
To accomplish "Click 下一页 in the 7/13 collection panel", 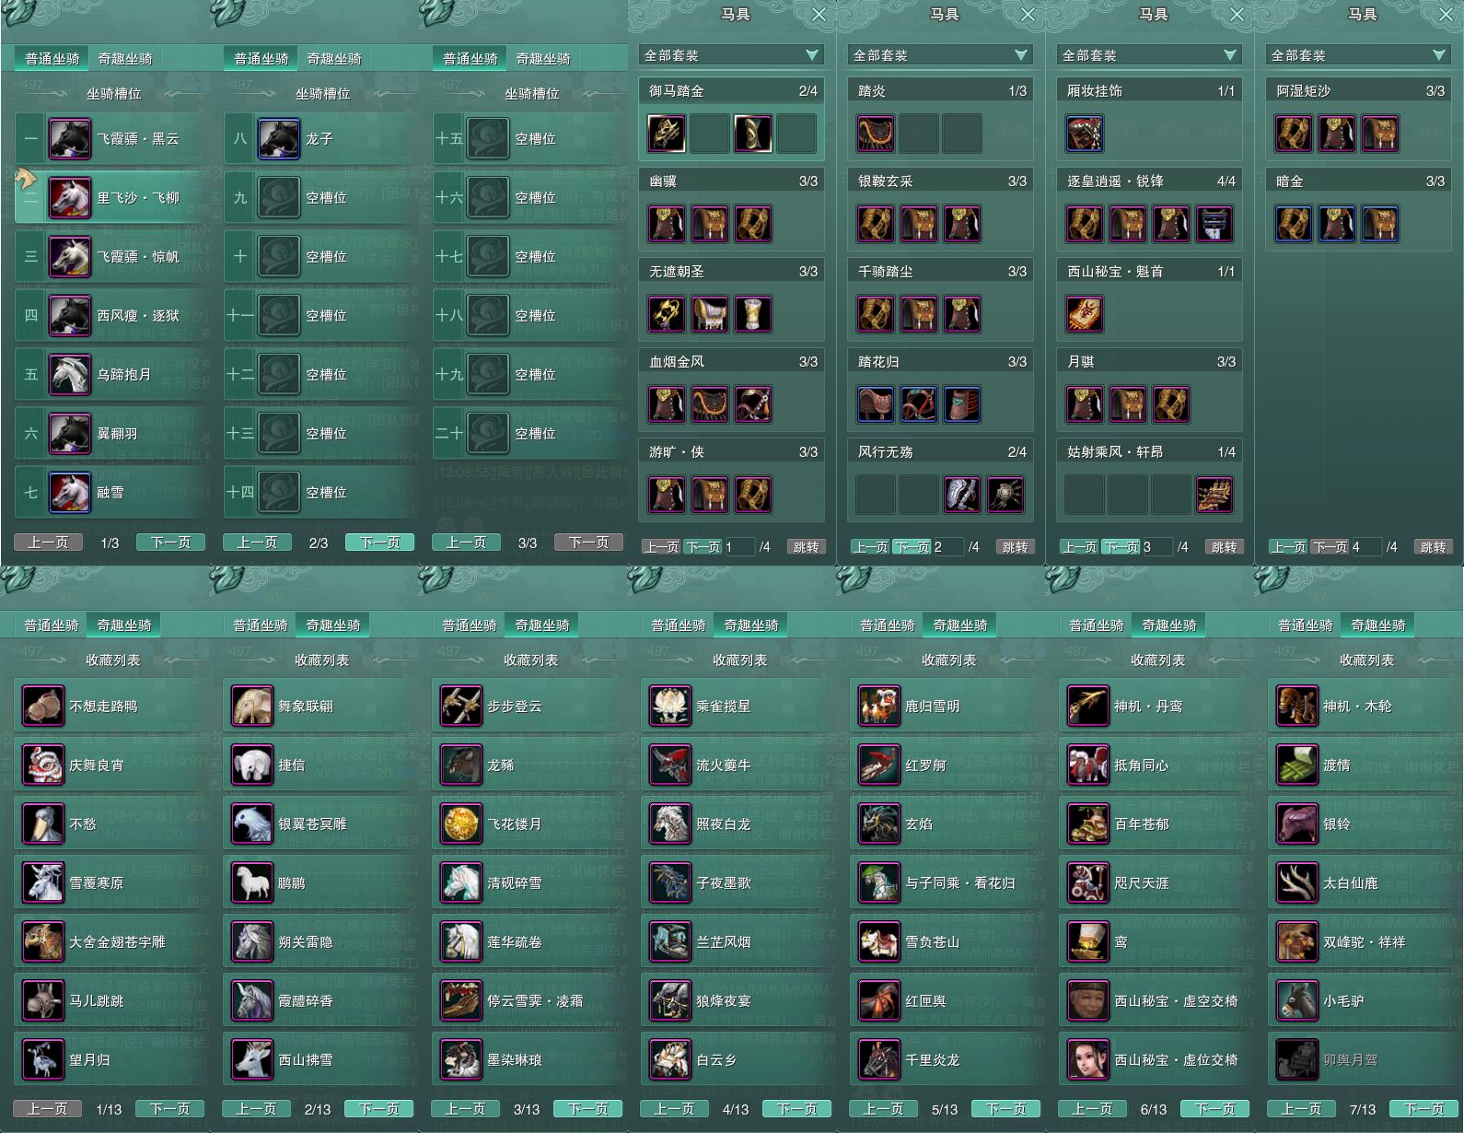I will point(1424,1109).
